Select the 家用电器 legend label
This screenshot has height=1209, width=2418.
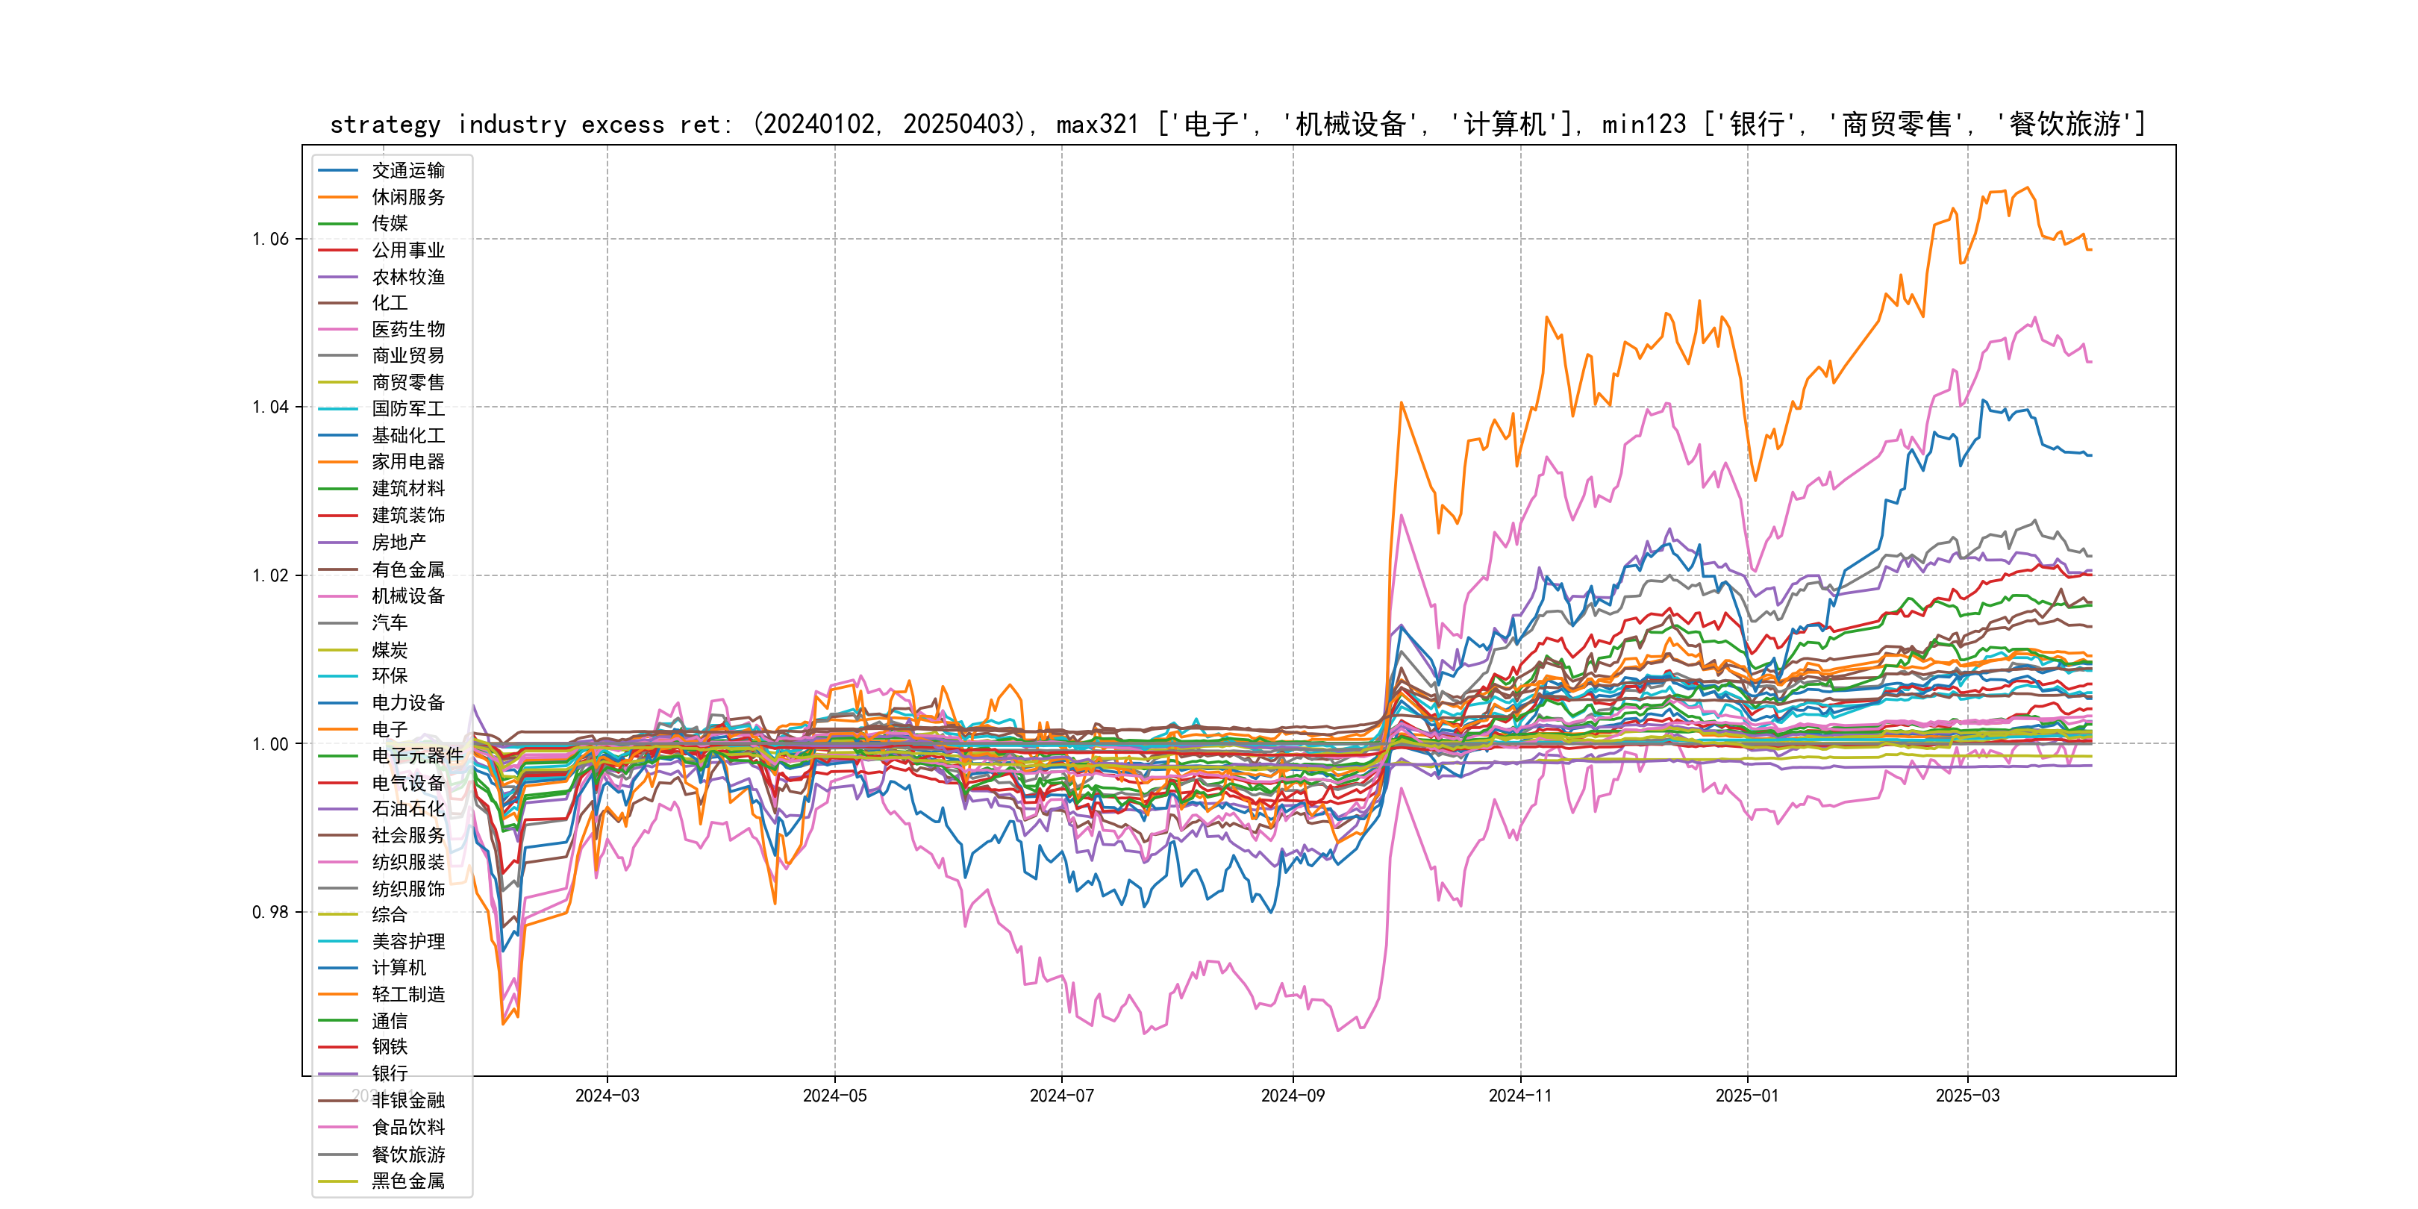(x=407, y=462)
